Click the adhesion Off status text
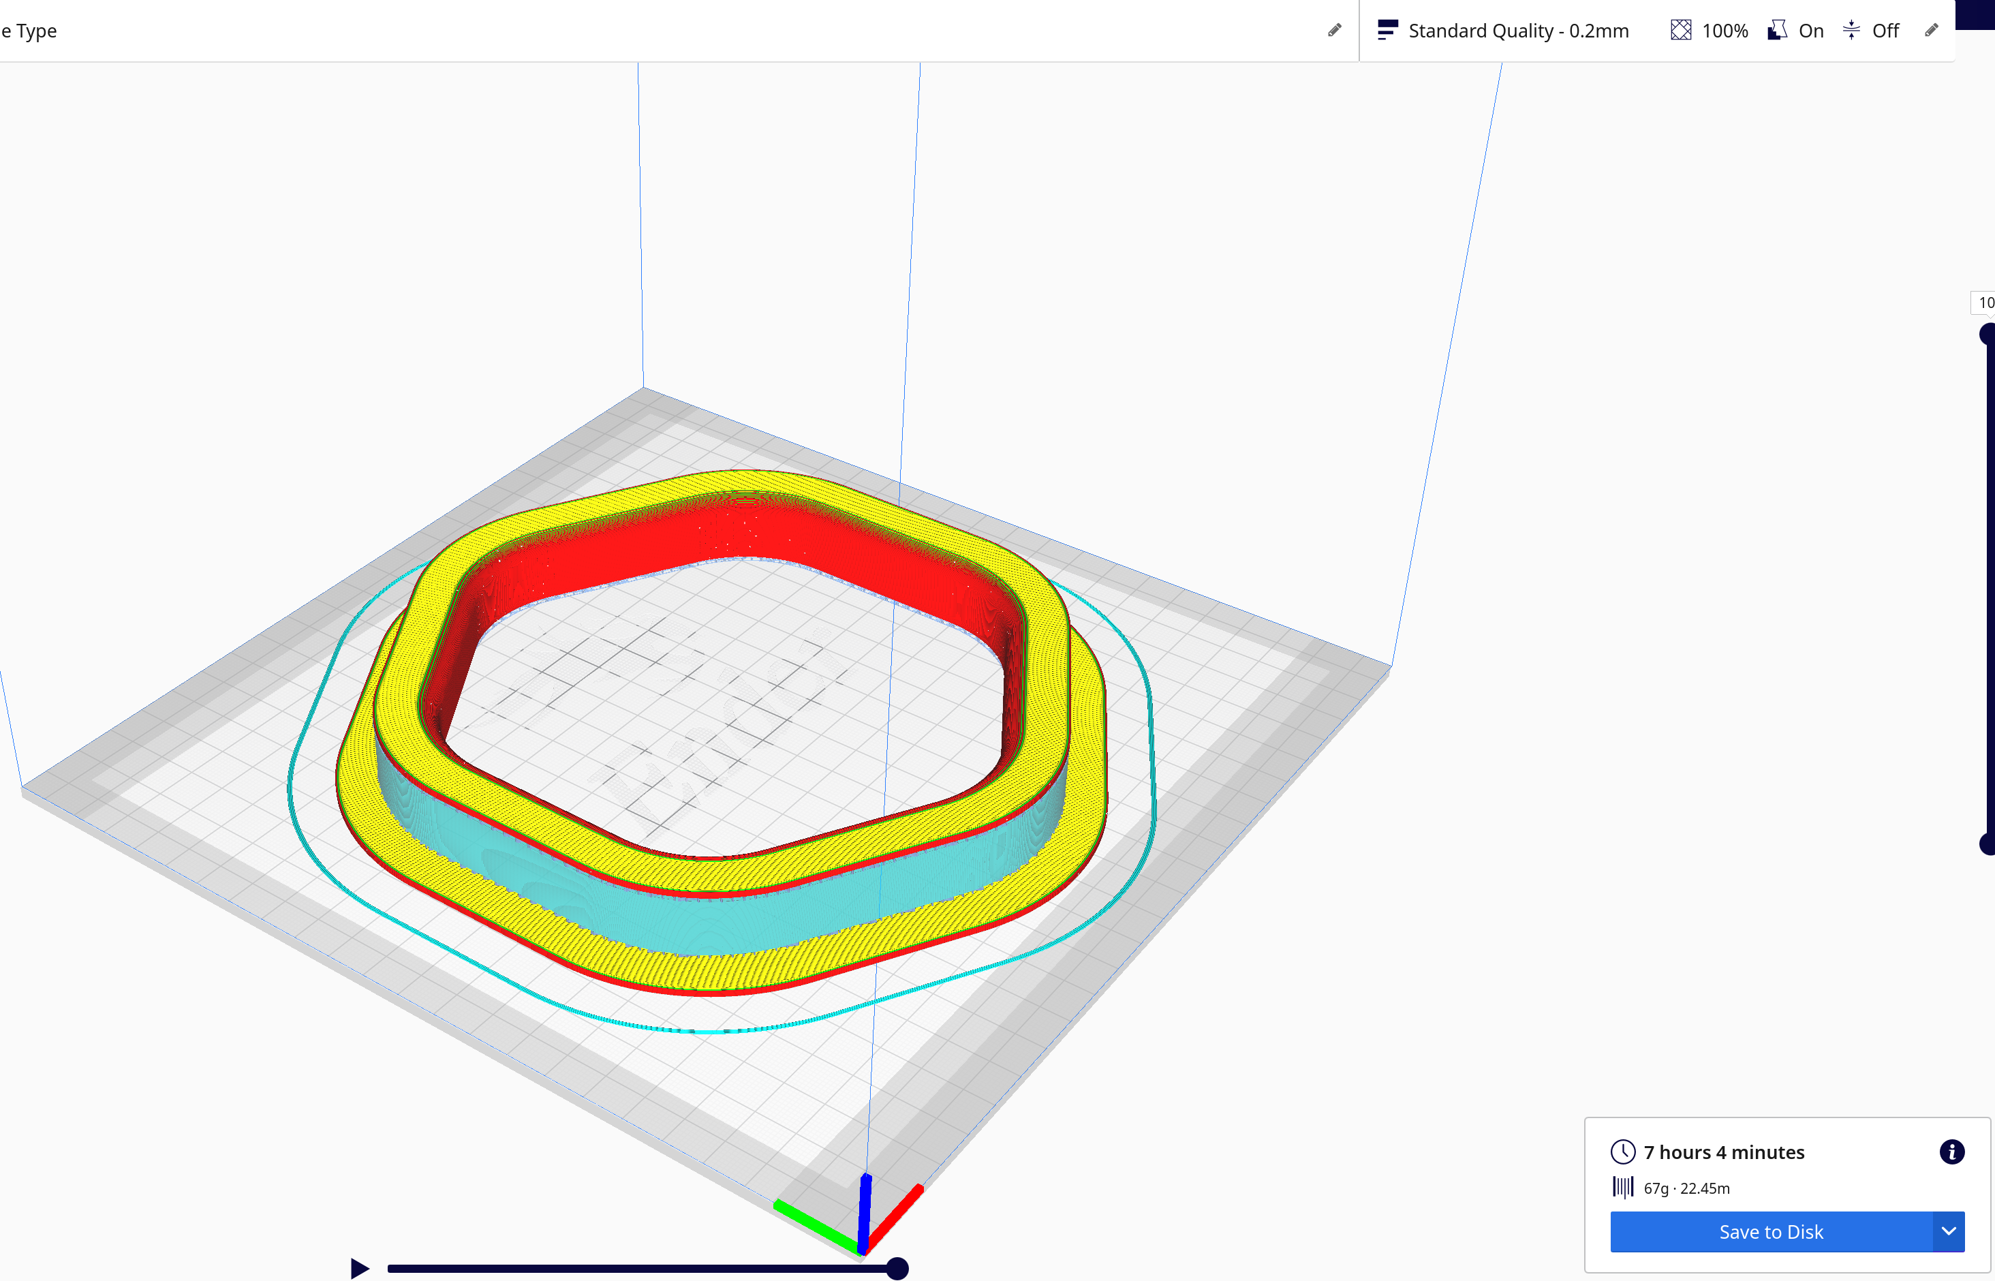The image size is (1995, 1281). click(x=1885, y=31)
